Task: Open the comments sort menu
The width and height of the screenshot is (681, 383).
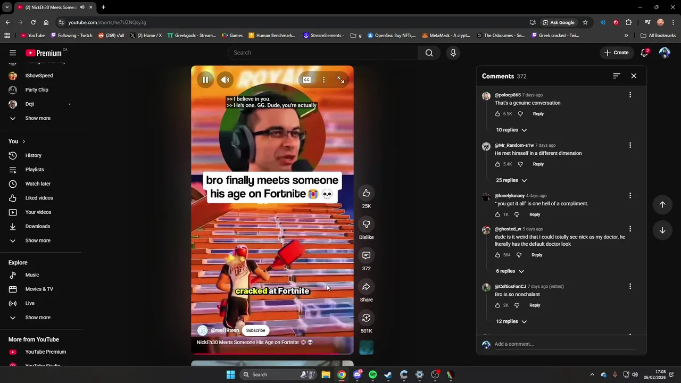Action: coord(616,76)
